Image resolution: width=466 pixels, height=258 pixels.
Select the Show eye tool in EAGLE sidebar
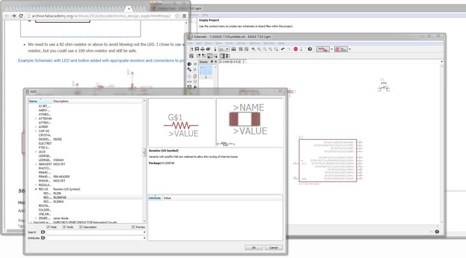click(x=195, y=64)
